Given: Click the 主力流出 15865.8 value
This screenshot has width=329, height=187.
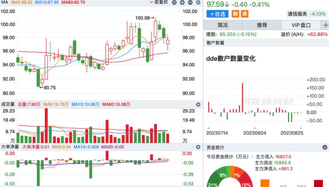Looking at the screenshot, I should coord(273,163).
